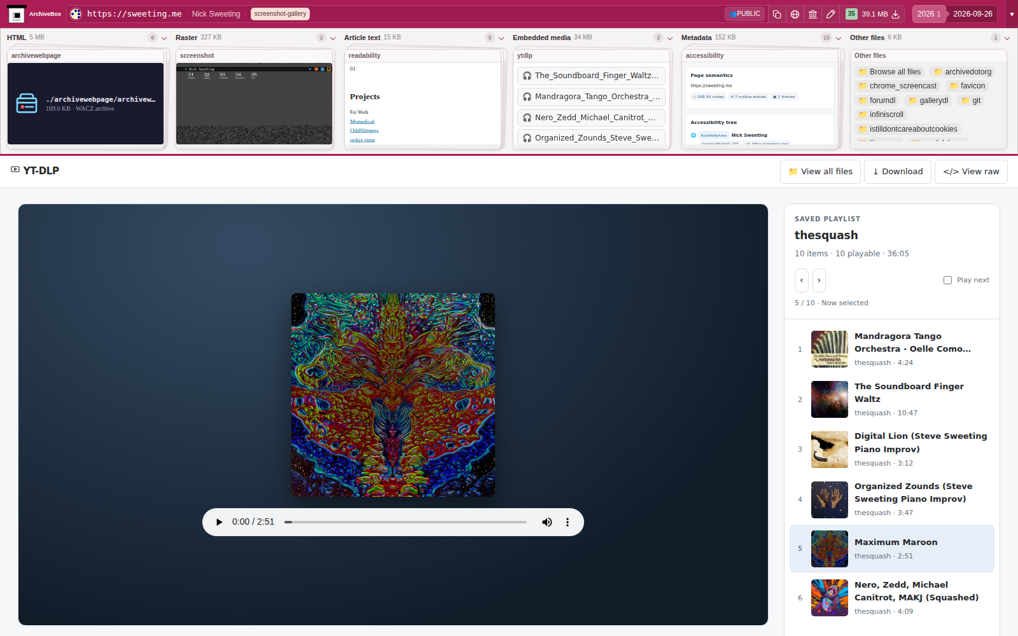Open the 2026 snapshot year selector

929,14
